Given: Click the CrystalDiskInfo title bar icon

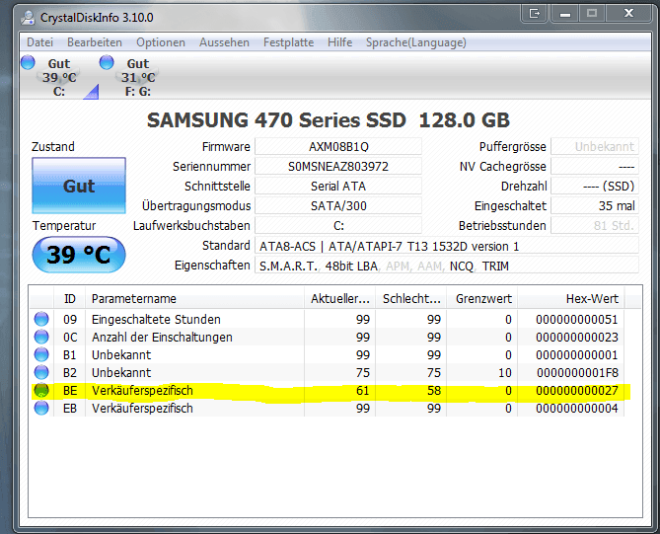Looking at the screenshot, I should pyautogui.click(x=29, y=17).
